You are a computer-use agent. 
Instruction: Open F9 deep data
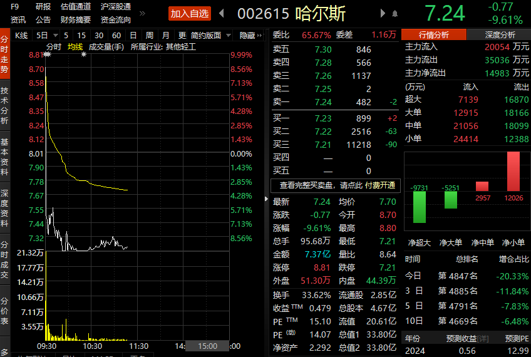pyautogui.click(x=14, y=7)
